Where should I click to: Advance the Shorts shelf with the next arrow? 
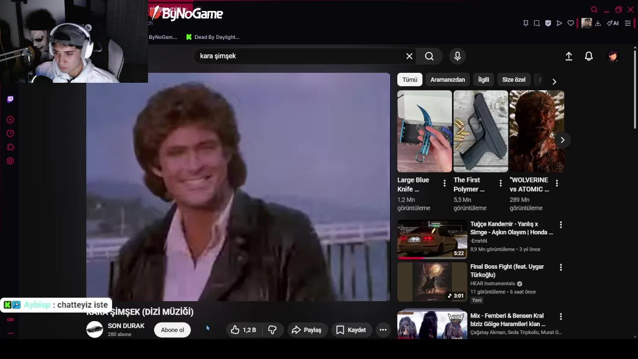[562, 140]
